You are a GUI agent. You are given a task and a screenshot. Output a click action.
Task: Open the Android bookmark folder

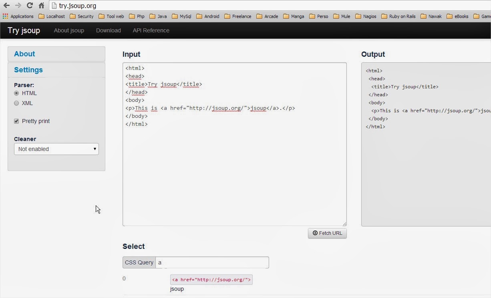click(x=207, y=16)
